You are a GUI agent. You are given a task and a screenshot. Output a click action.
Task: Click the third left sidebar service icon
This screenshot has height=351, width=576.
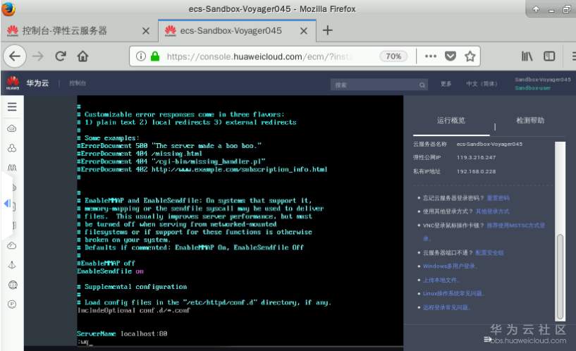tap(12, 168)
